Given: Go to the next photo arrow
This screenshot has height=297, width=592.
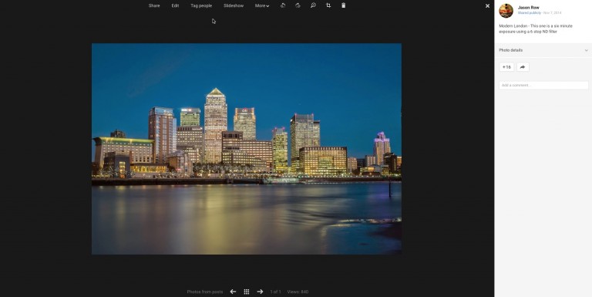Looking at the screenshot, I should [260, 292].
